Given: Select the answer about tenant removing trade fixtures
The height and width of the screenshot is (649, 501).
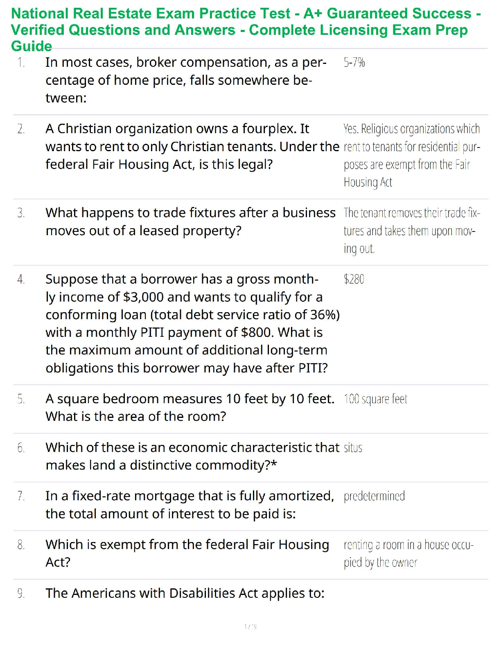Looking at the screenshot, I should (x=411, y=231).
